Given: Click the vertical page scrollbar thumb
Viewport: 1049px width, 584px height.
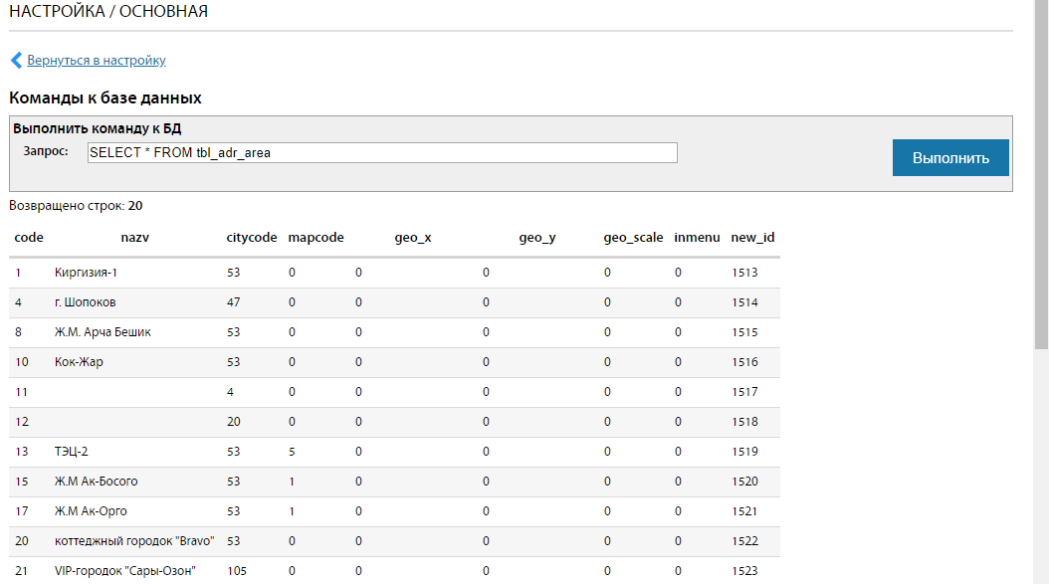Looking at the screenshot, I should 1041,174.
